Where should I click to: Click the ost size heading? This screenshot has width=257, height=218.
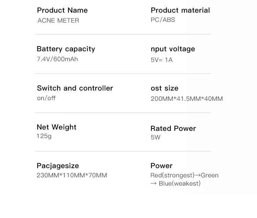(x=164, y=88)
